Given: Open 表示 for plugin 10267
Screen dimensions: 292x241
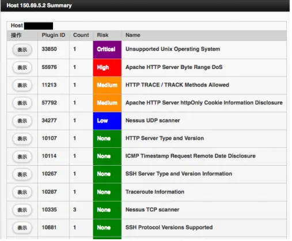Looking at the screenshot, I should pyautogui.click(x=22, y=174).
